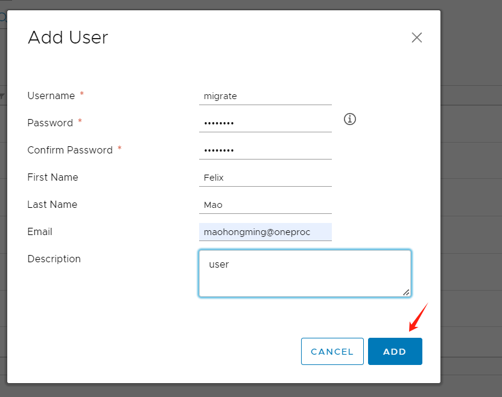Click the password info icon
The width and height of the screenshot is (502, 397).
[x=350, y=119]
